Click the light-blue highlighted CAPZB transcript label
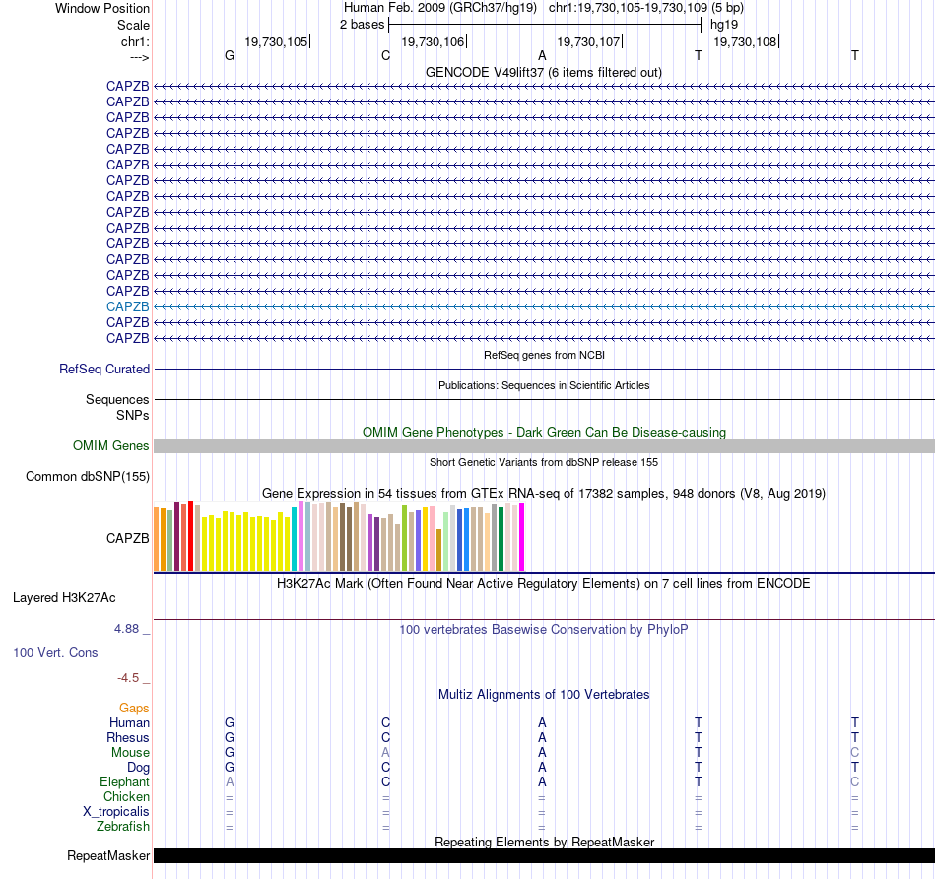 128,306
